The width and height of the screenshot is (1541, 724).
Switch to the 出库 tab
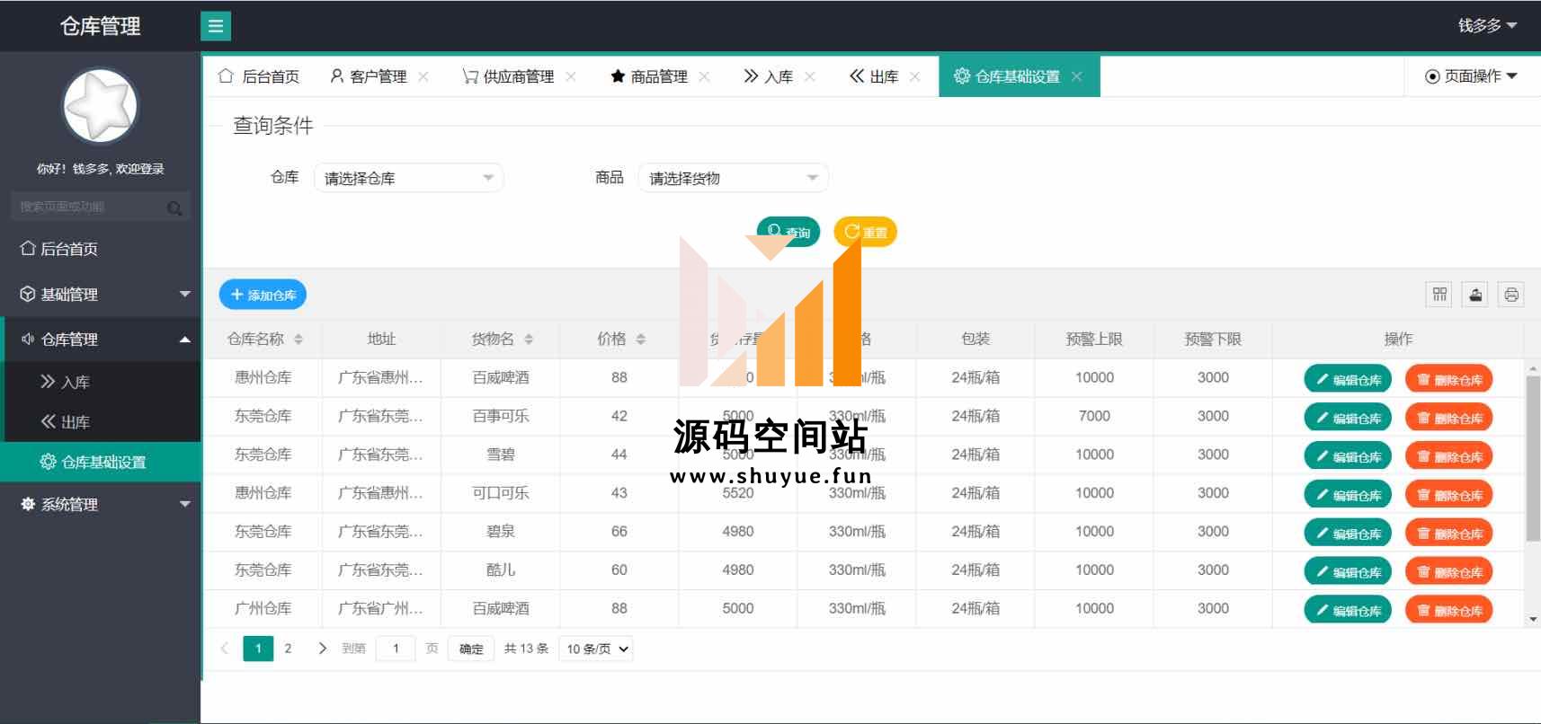(874, 76)
